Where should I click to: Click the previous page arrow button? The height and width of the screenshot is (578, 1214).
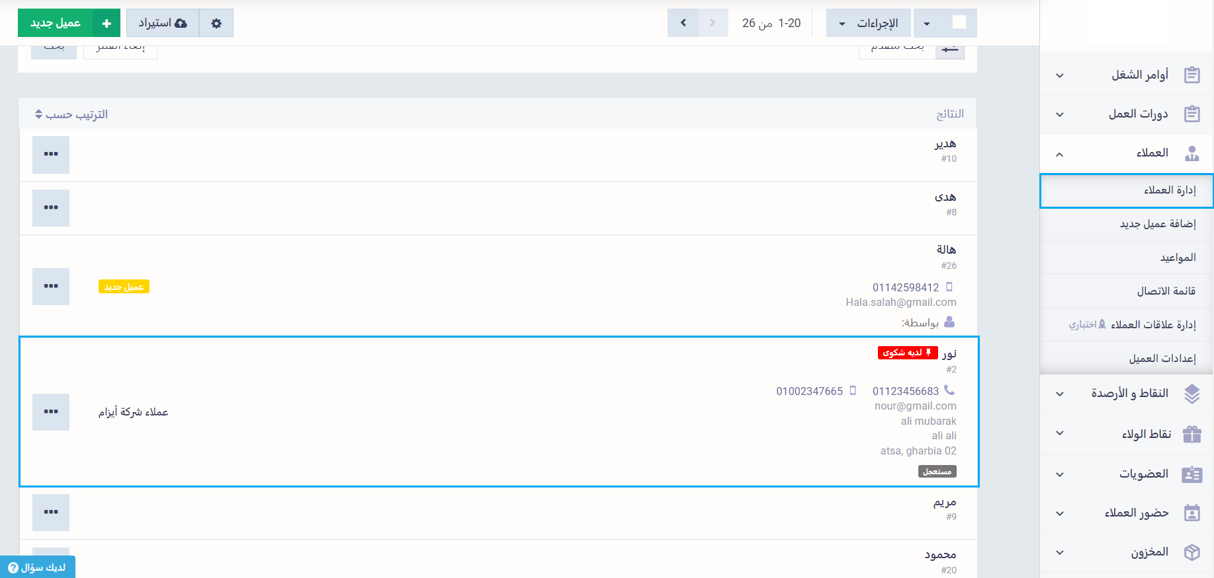(x=683, y=23)
